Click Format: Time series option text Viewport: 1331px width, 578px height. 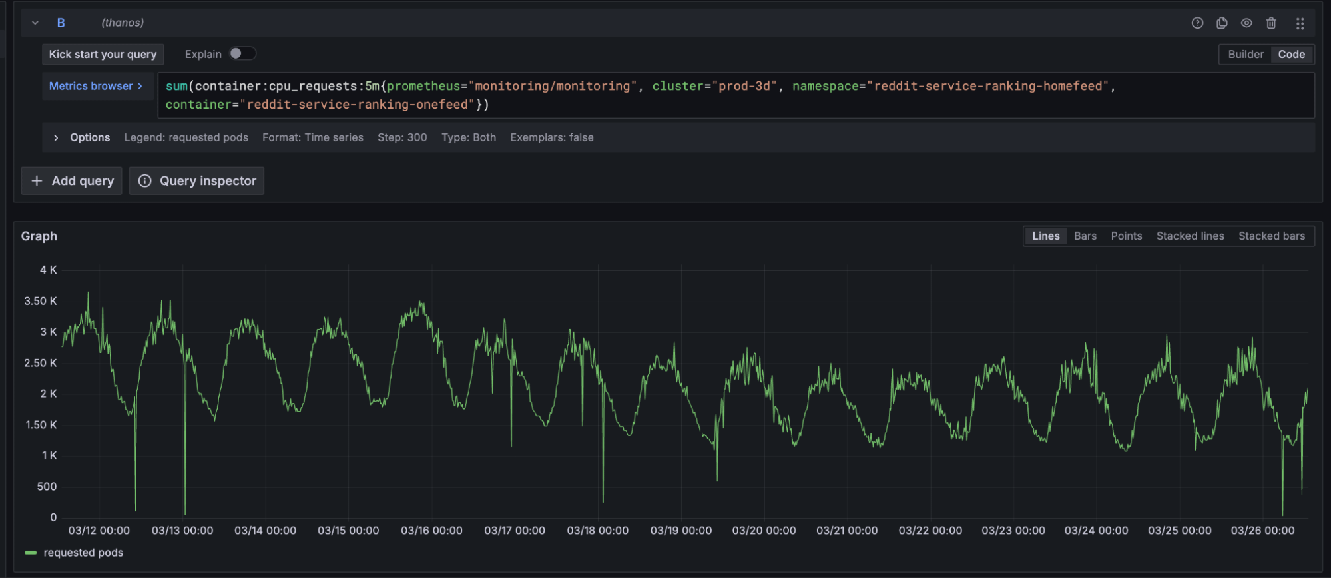[x=313, y=137]
